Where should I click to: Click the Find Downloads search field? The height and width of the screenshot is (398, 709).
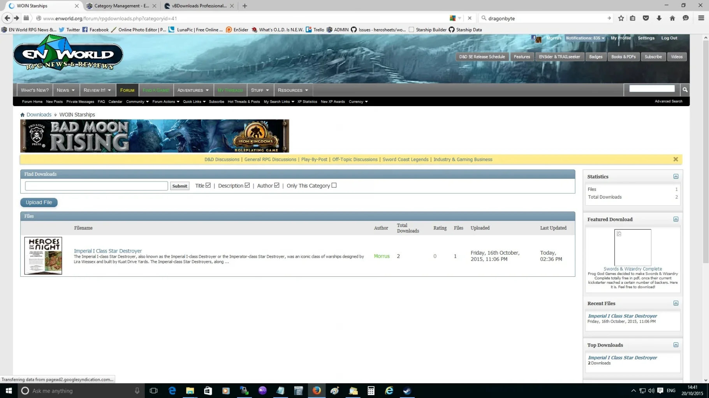pos(97,186)
